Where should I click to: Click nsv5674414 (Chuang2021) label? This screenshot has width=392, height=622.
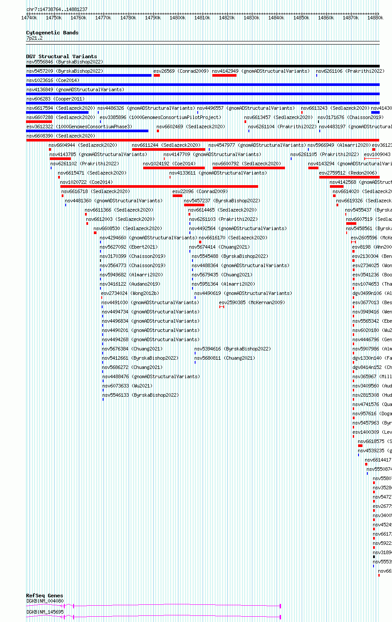(x=219, y=247)
